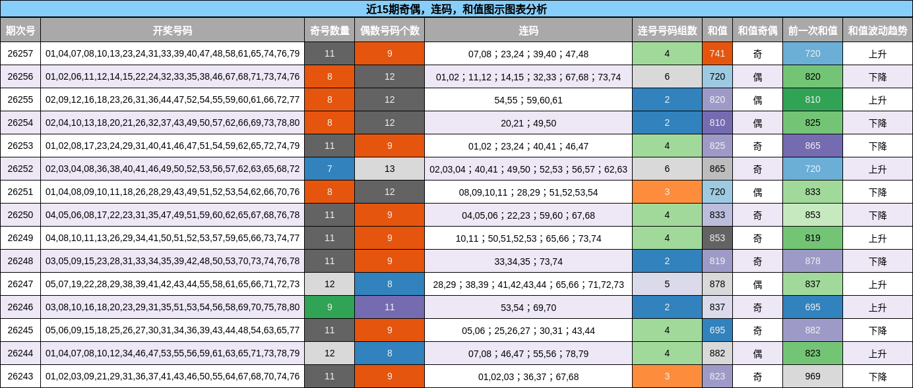Click previous sum 969 in row 26243
The height and width of the screenshot is (388, 913).
813,376
